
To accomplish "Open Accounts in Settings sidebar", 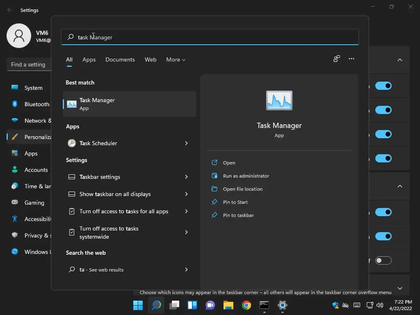I will point(29,170).
